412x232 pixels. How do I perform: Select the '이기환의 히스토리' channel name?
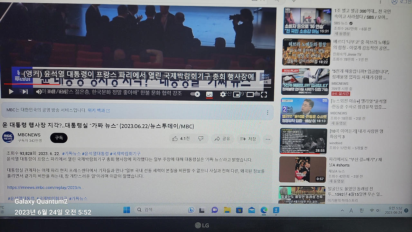pos(343,200)
